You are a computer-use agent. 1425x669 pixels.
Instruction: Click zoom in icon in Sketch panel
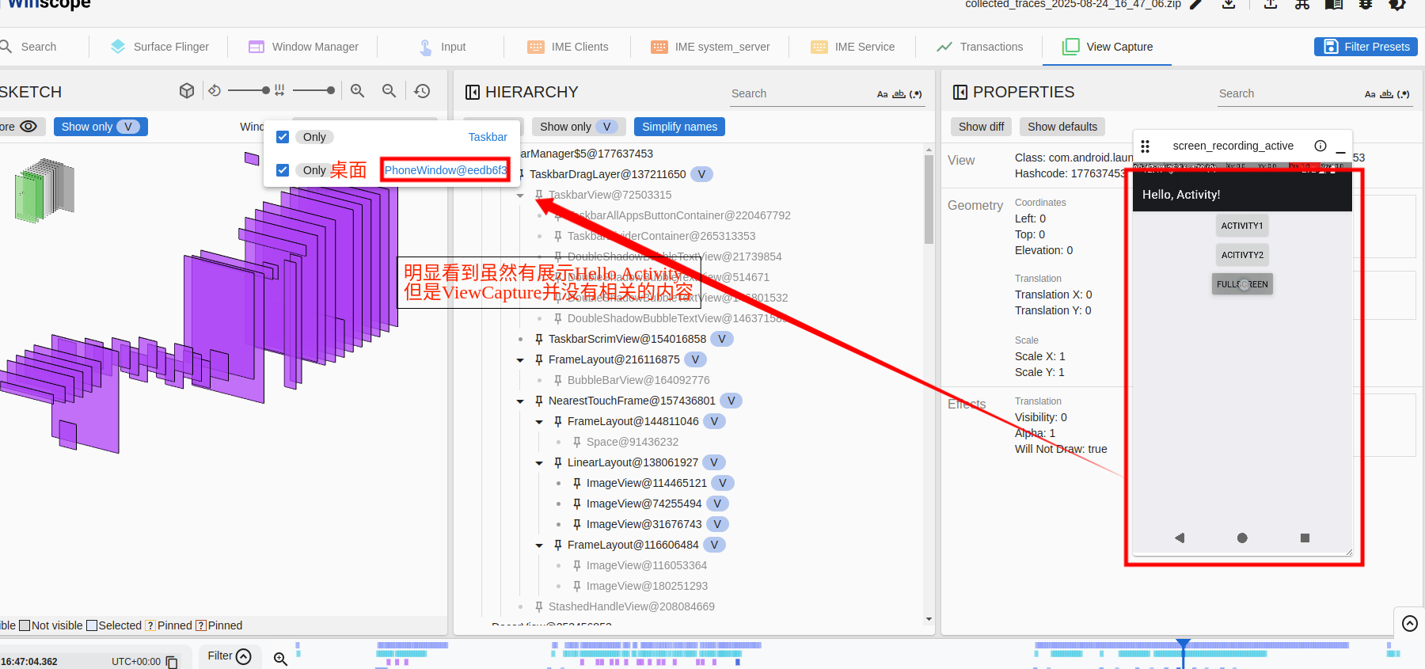[x=358, y=91]
